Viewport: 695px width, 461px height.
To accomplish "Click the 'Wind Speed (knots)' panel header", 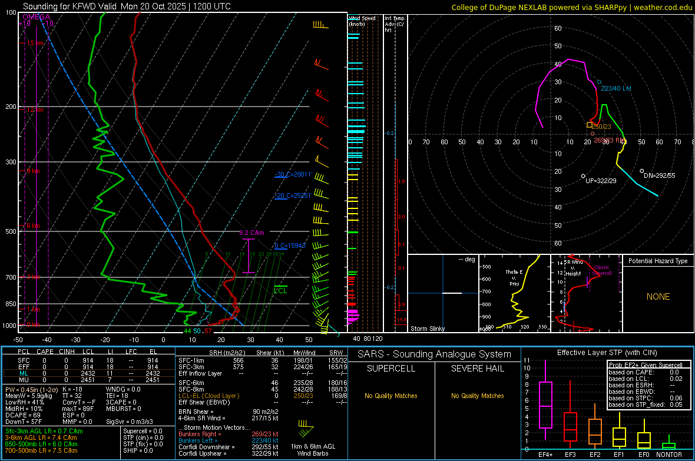I will pyautogui.click(x=362, y=21).
